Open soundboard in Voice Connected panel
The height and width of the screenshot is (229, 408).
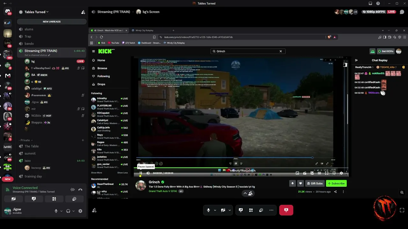(74, 199)
